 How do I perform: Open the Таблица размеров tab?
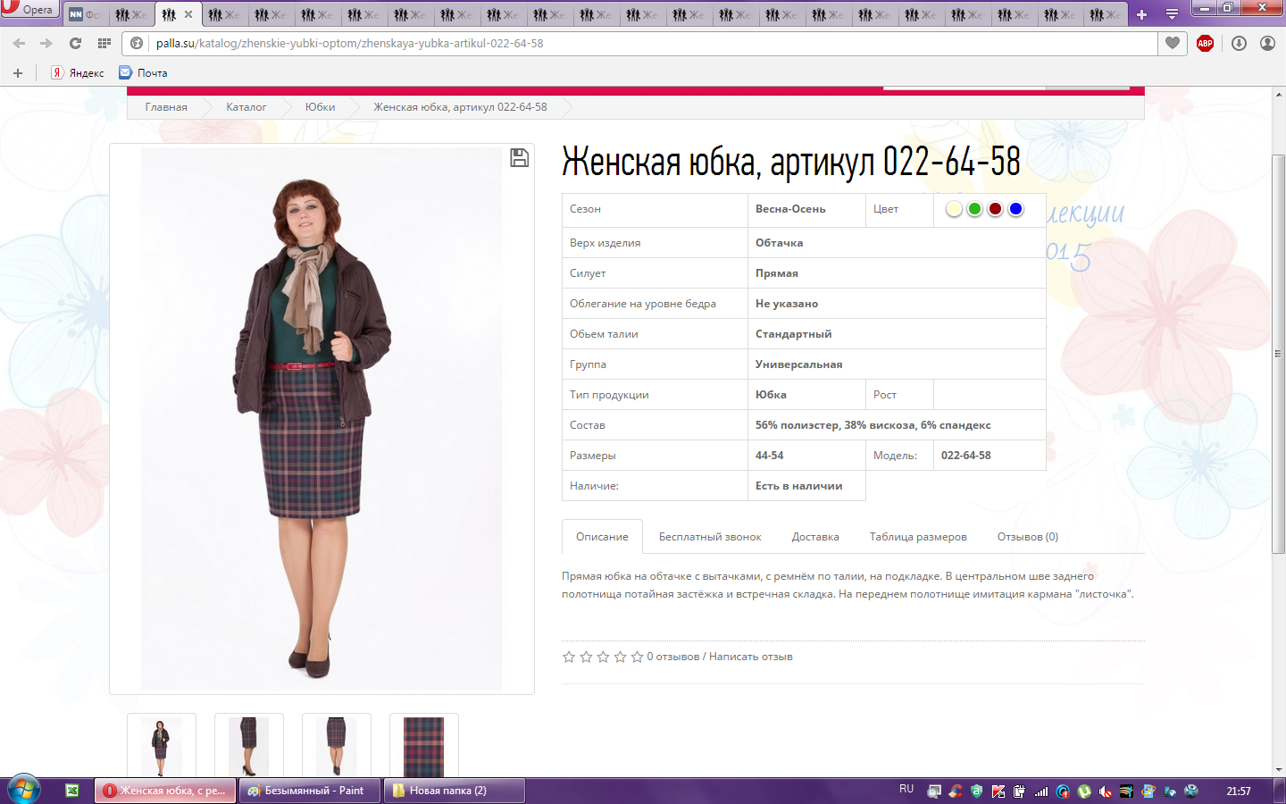click(x=917, y=537)
